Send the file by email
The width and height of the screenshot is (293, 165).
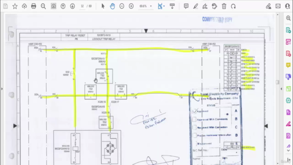point(278,6)
